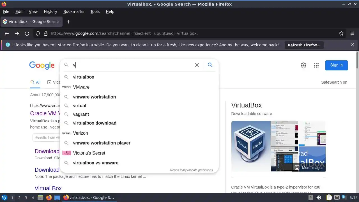Choose the vmware workstation player suggestion
Screen dimensions: 359x202
pyautogui.click(x=139, y=143)
